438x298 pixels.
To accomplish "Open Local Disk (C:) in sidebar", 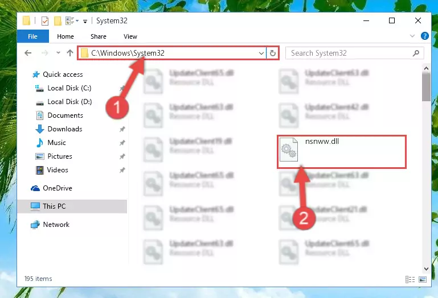I will tap(69, 88).
